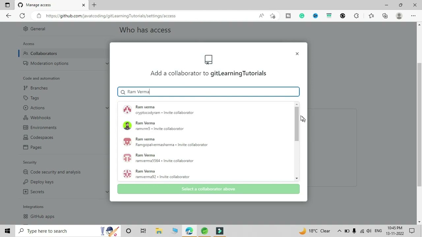The height and width of the screenshot is (237, 422).
Task: Open tab actions menu icon
Action: pos(7,5)
